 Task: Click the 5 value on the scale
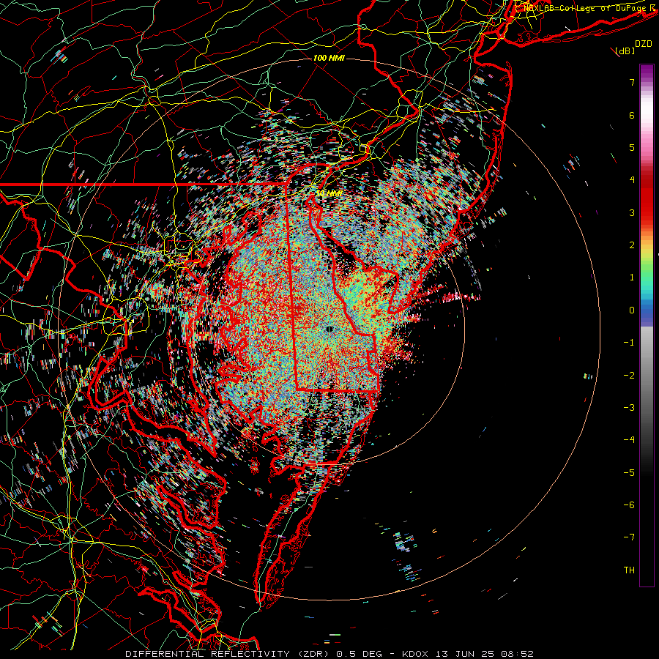tap(632, 147)
